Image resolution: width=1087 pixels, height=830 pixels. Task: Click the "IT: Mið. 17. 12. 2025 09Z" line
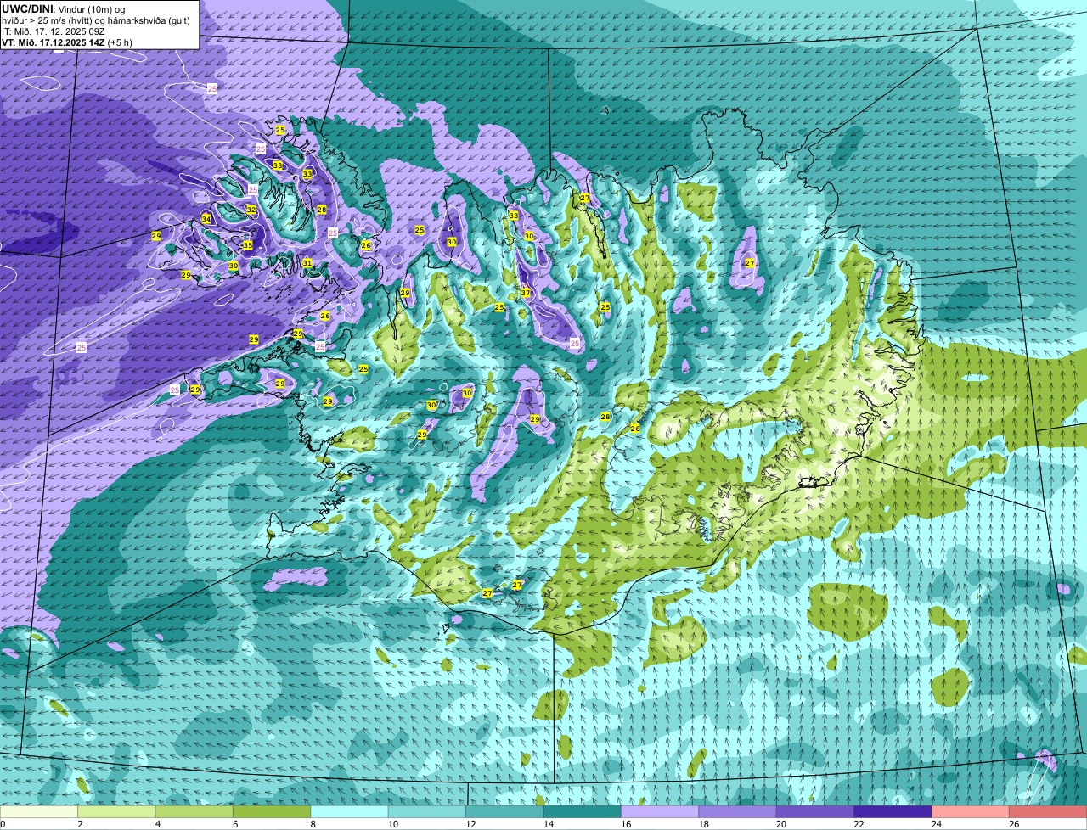pyautogui.click(x=54, y=31)
